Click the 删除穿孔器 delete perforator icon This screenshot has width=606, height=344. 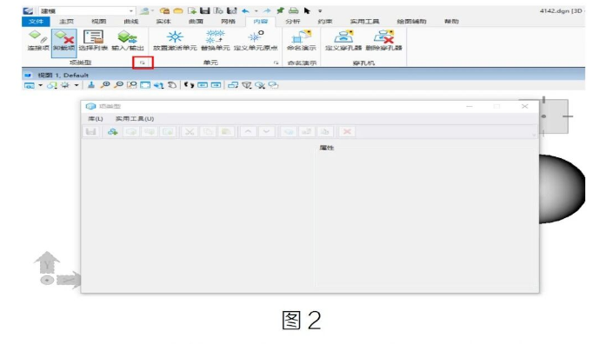(x=383, y=41)
